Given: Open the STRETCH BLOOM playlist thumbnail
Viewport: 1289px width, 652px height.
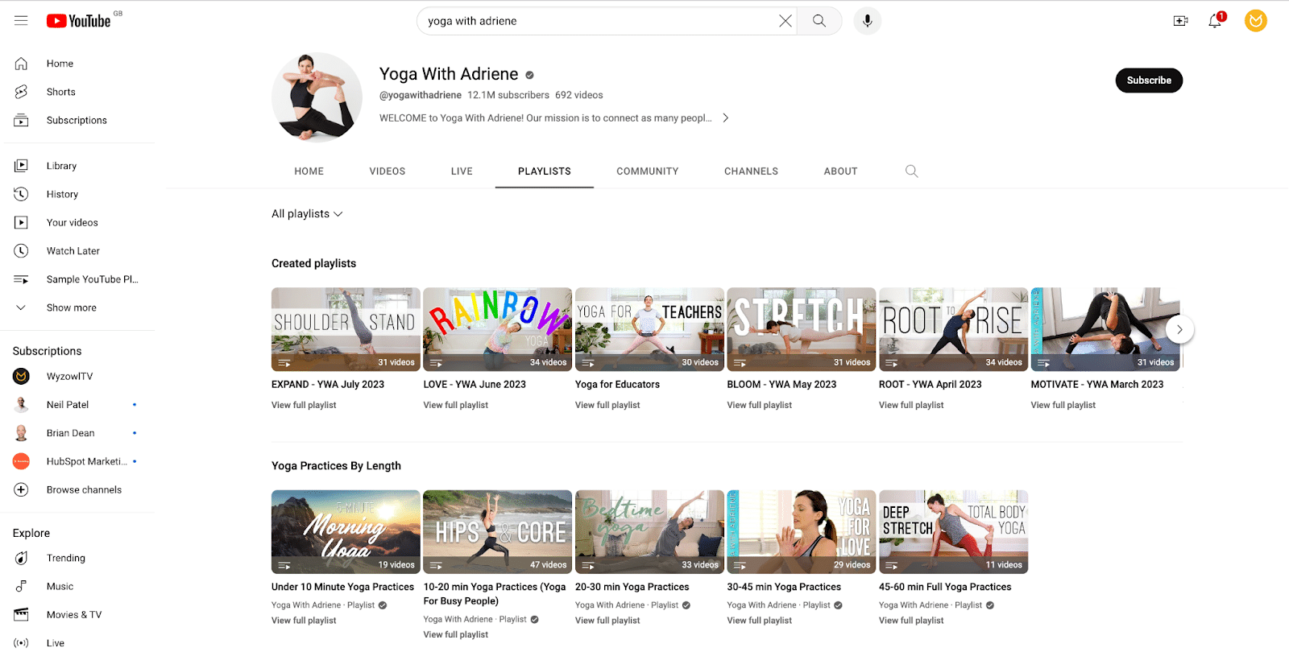Looking at the screenshot, I should coord(802,329).
